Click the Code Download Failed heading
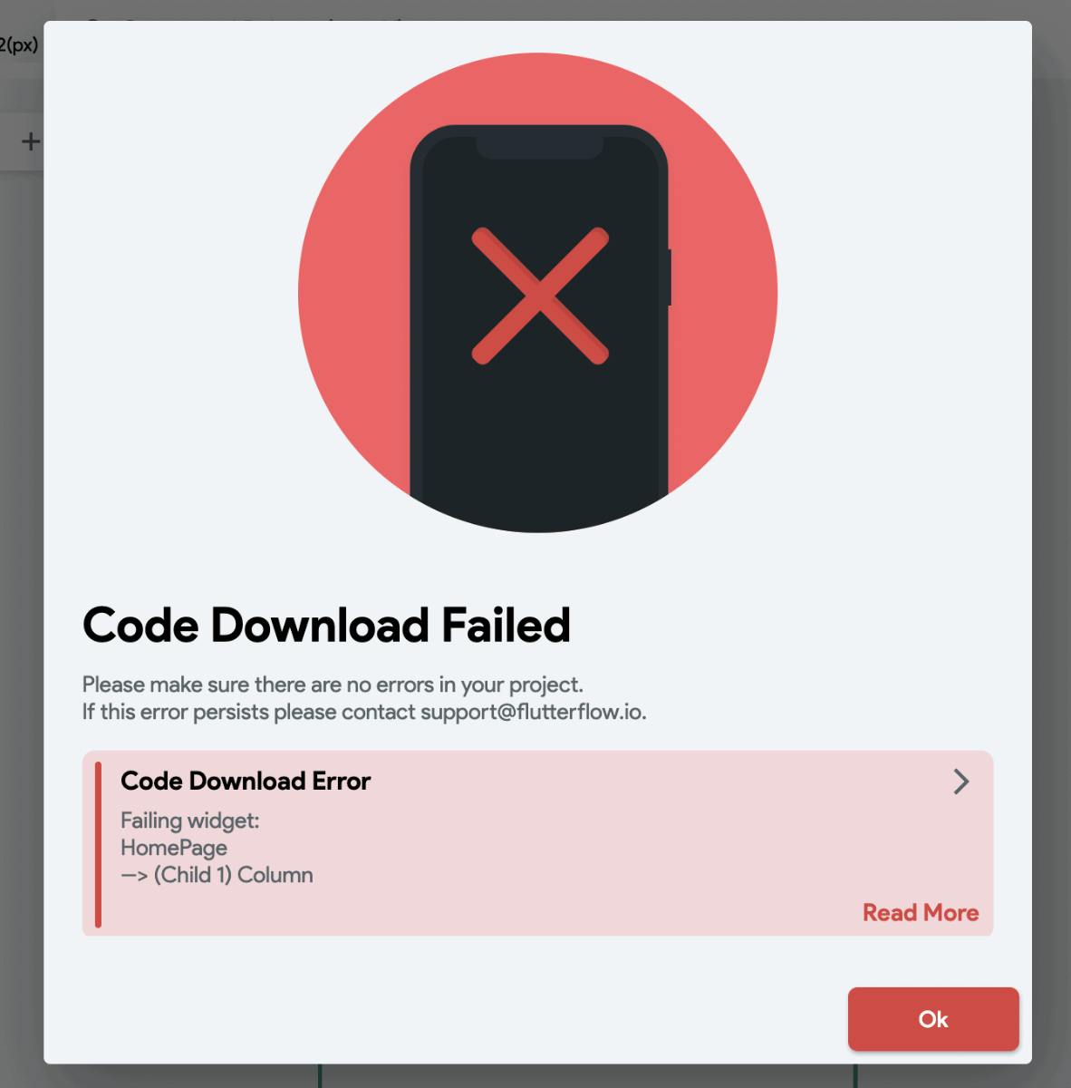The width and height of the screenshot is (1071, 1088). (326, 625)
